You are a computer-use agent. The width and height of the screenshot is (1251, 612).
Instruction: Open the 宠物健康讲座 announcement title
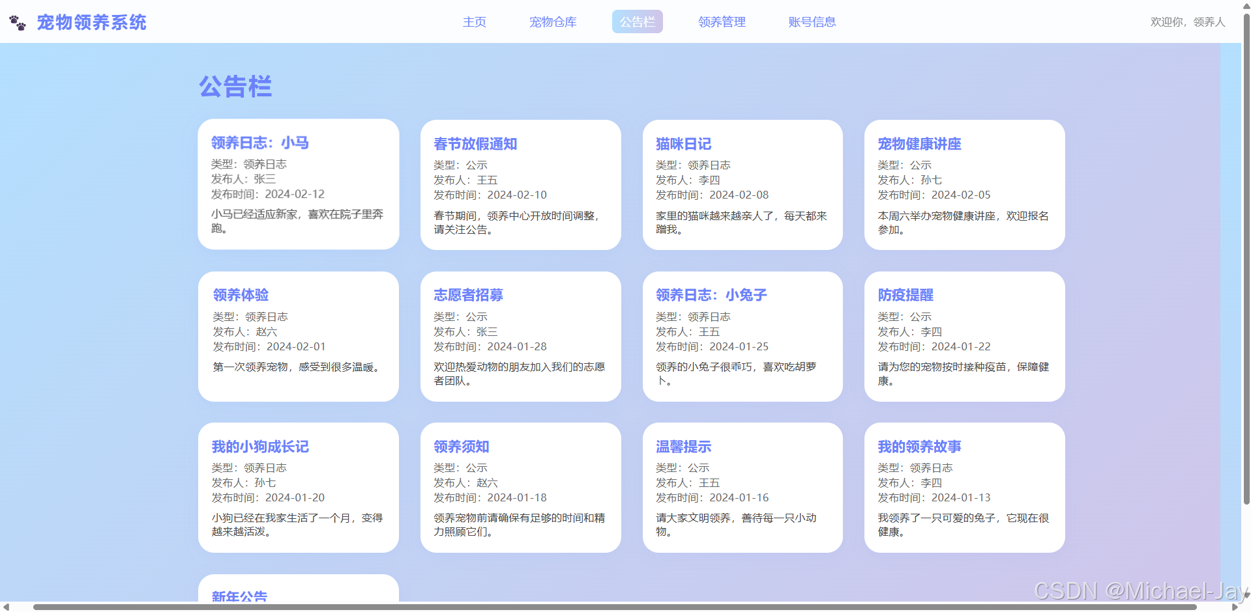[919, 144]
